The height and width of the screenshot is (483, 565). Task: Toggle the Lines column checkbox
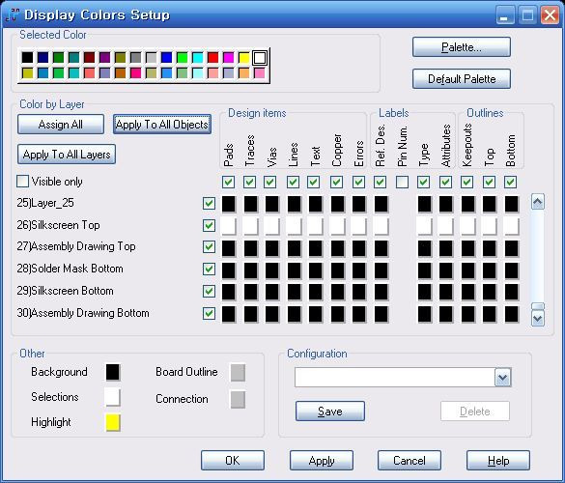(293, 182)
